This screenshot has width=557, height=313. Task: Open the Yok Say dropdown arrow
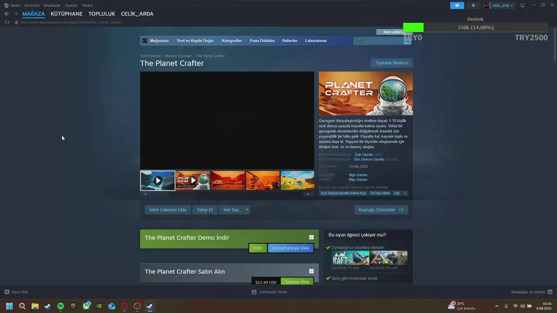pyautogui.click(x=247, y=210)
